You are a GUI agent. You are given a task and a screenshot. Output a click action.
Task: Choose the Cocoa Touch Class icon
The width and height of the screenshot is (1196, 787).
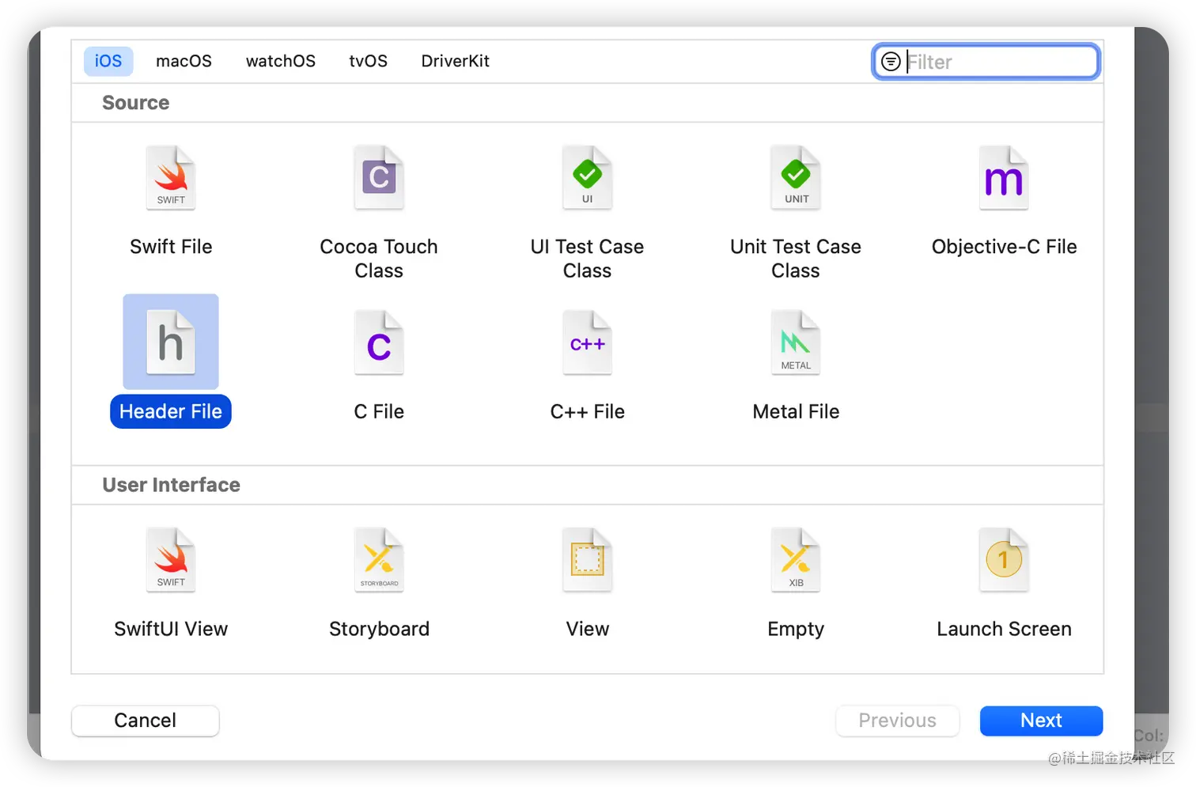point(379,178)
